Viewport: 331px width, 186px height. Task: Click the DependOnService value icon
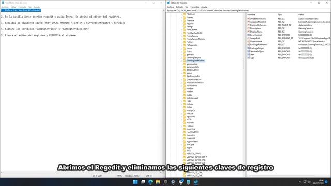pyautogui.click(x=248, y=25)
